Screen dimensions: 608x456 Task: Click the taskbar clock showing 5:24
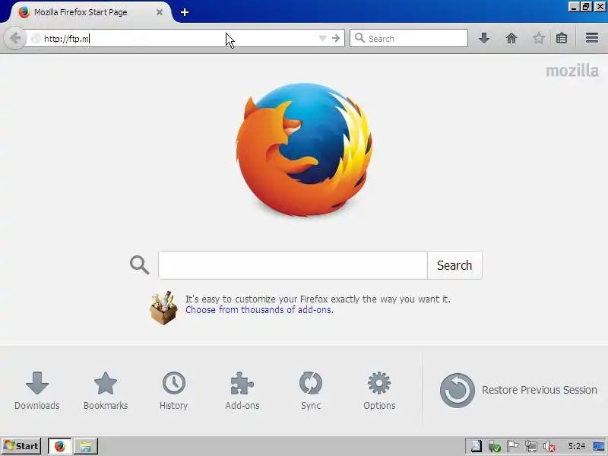(x=576, y=446)
